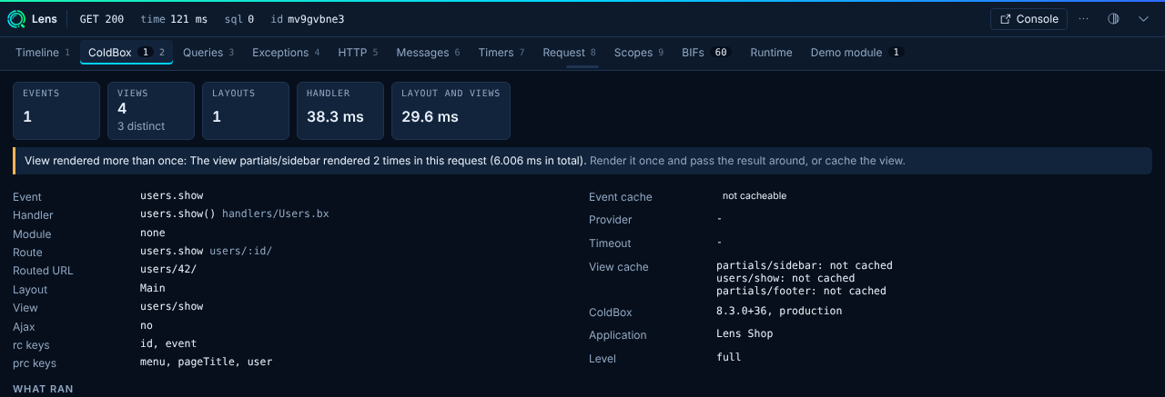The image size is (1165, 397).
Task: Click the route pattern users/:id/
Action: pos(240,252)
